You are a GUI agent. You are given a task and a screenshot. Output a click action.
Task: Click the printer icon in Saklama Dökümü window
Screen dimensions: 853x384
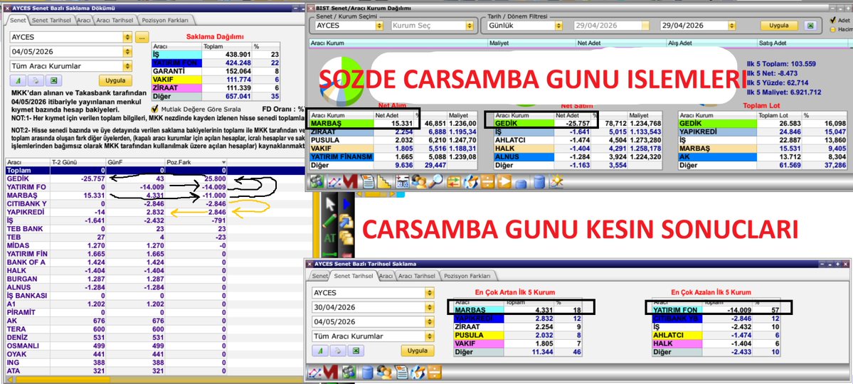click(35, 80)
